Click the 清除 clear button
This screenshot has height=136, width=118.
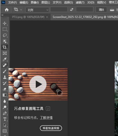pyautogui.click(x=101, y=9)
